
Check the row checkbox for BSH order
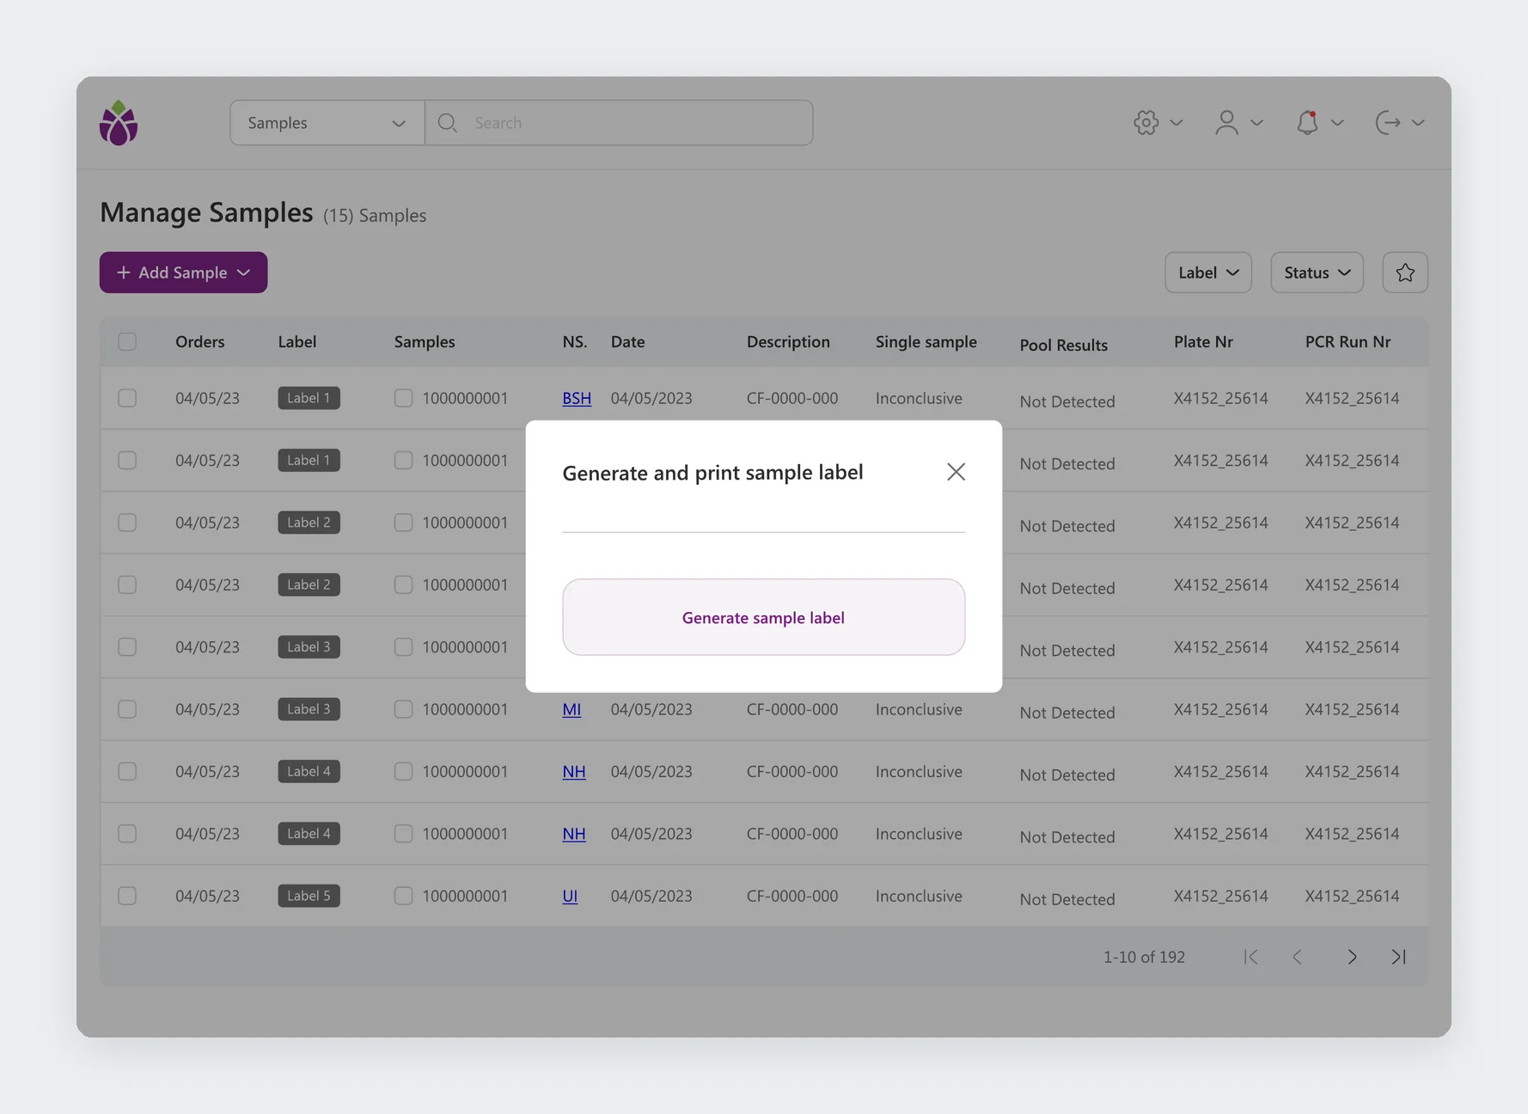[x=127, y=398]
